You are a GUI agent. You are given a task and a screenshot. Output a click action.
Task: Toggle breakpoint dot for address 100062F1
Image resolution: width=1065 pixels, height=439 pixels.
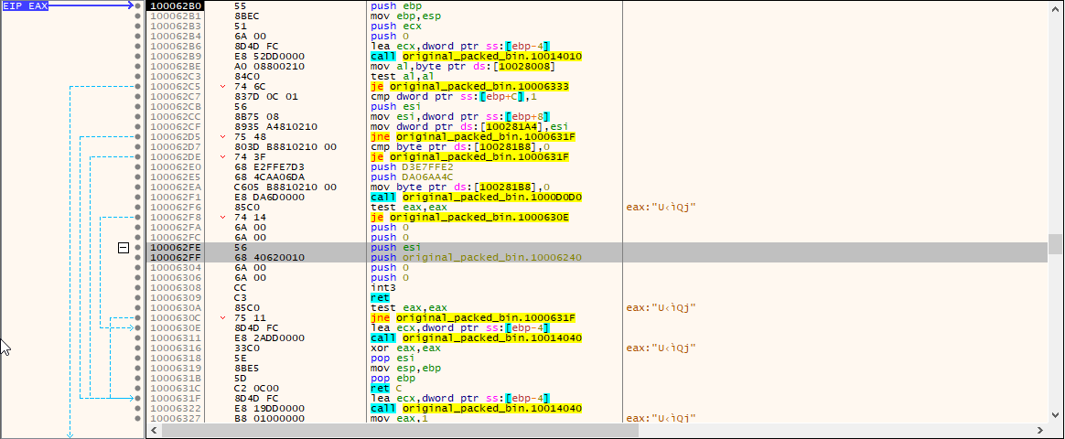(x=138, y=198)
